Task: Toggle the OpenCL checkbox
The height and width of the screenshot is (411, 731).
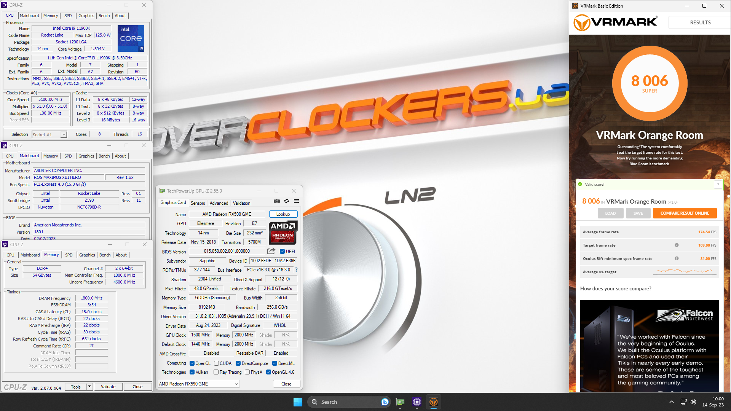Action: (192, 363)
